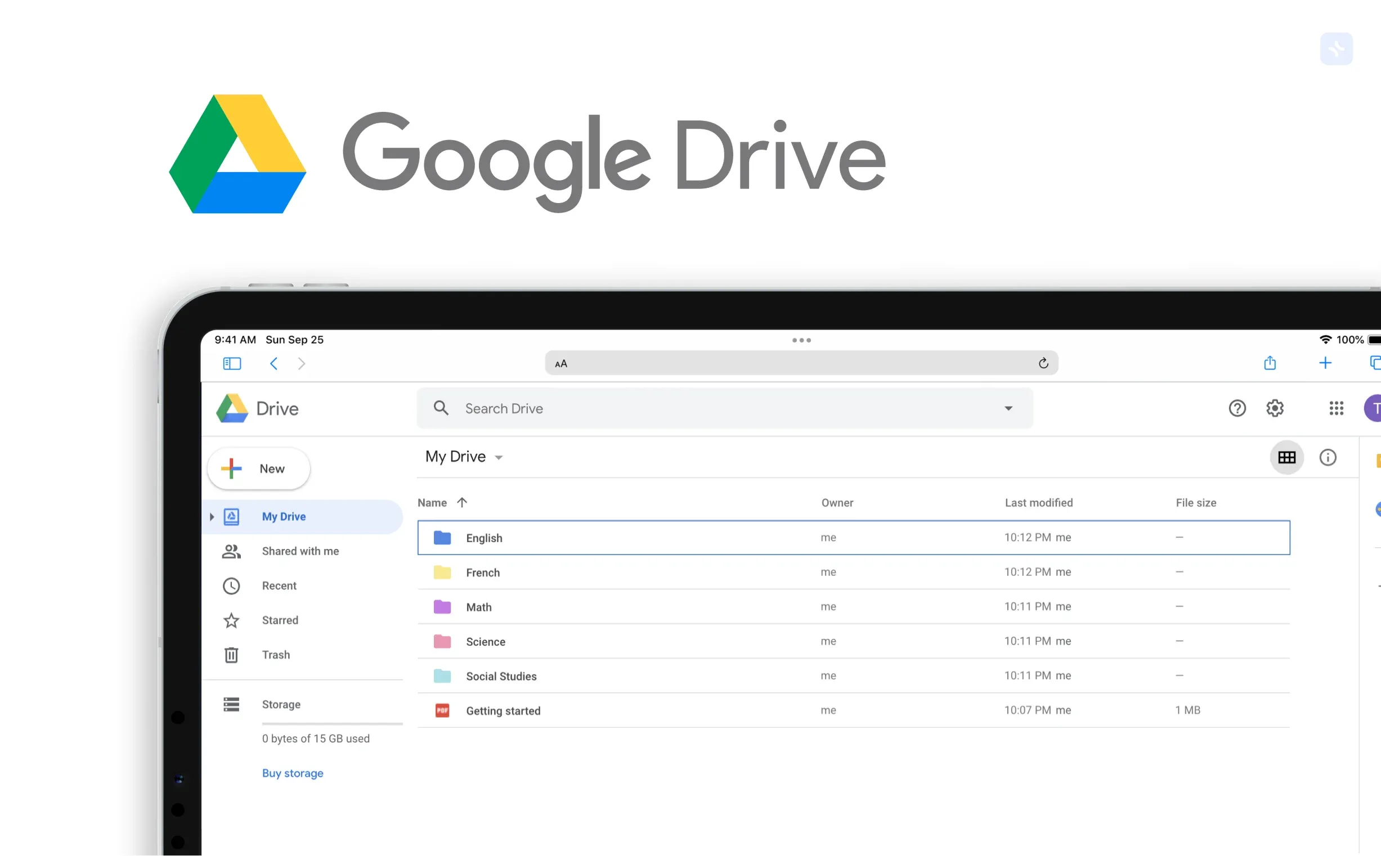Click the Storage stack icon
1381x856 pixels.
(231, 704)
